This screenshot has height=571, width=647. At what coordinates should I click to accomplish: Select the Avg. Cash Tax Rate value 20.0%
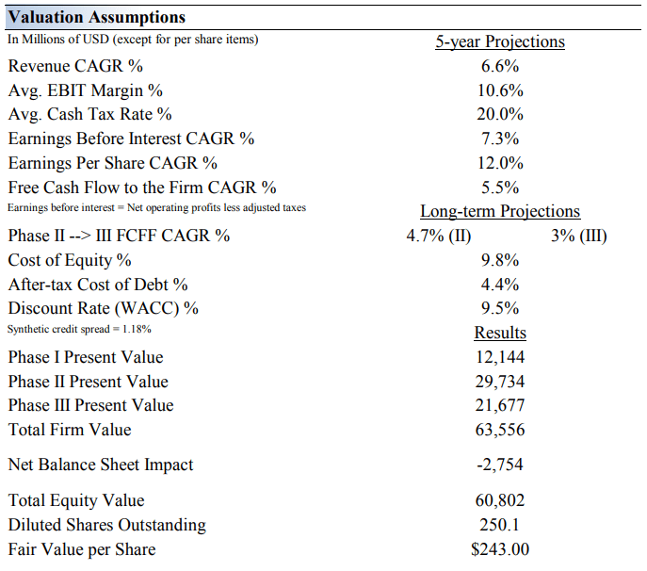coord(499,115)
